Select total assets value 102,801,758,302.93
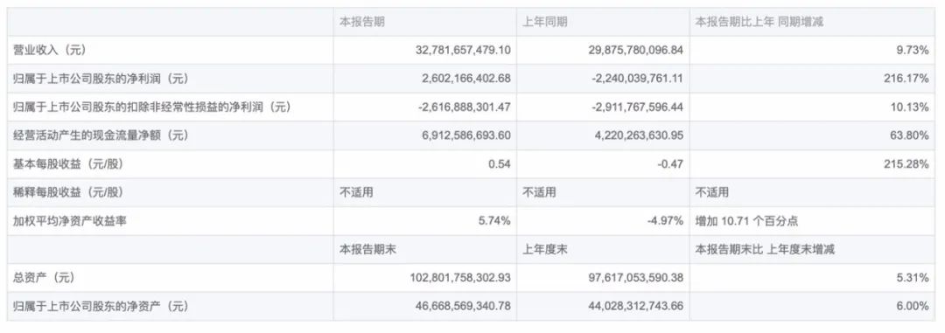 click(460, 278)
